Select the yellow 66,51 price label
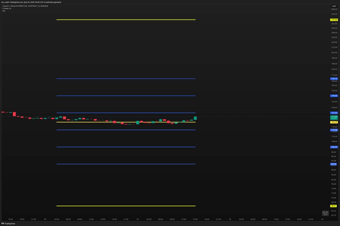The image size is (340, 226). 333,206
